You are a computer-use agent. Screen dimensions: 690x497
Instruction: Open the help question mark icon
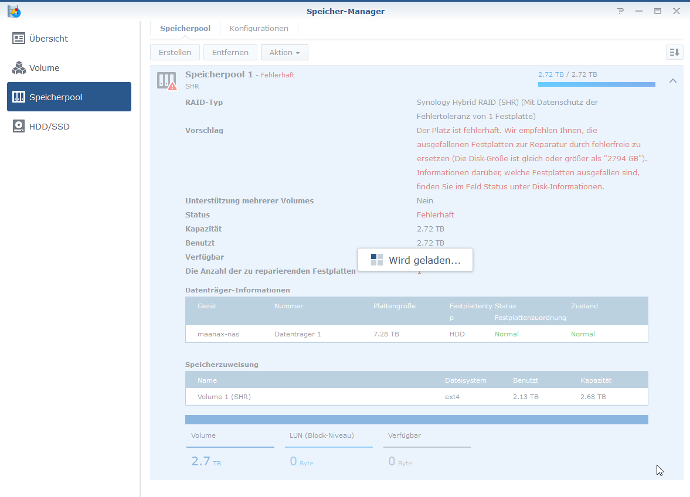coord(620,12)
